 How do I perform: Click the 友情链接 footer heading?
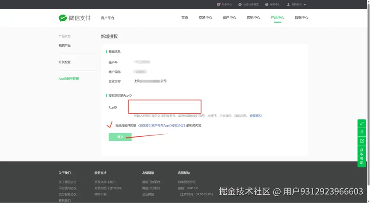[x=148, y=173]
